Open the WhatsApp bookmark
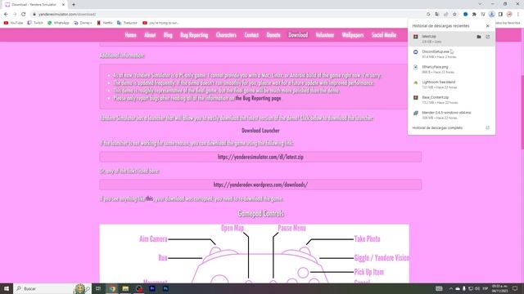 (58, 23)
